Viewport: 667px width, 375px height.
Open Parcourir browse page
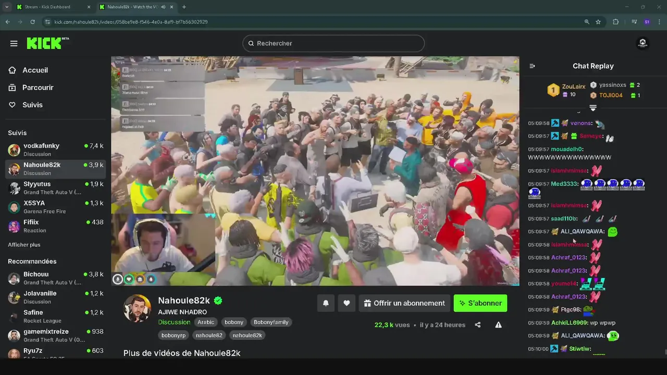pos(38,87)
